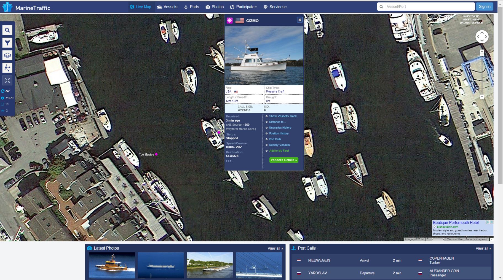Image resolution: width=503 pixels, height=280 pixels.
Task: Select the Too Elusive vessel marker
Action: [x=156, y=154]
